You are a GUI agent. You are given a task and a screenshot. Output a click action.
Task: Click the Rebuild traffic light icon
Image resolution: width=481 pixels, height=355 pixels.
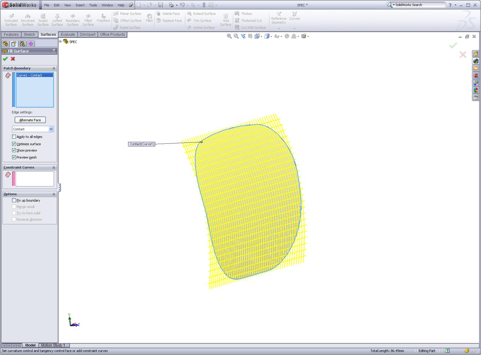(204, 5)
